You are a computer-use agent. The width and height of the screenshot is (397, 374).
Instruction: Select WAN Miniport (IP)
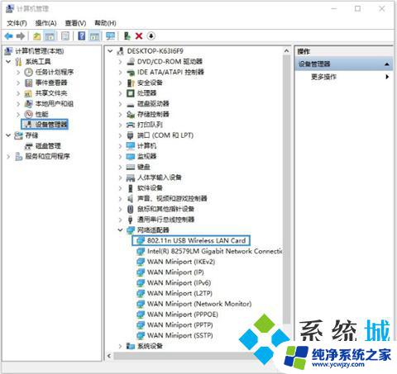[x=175, y=272]
